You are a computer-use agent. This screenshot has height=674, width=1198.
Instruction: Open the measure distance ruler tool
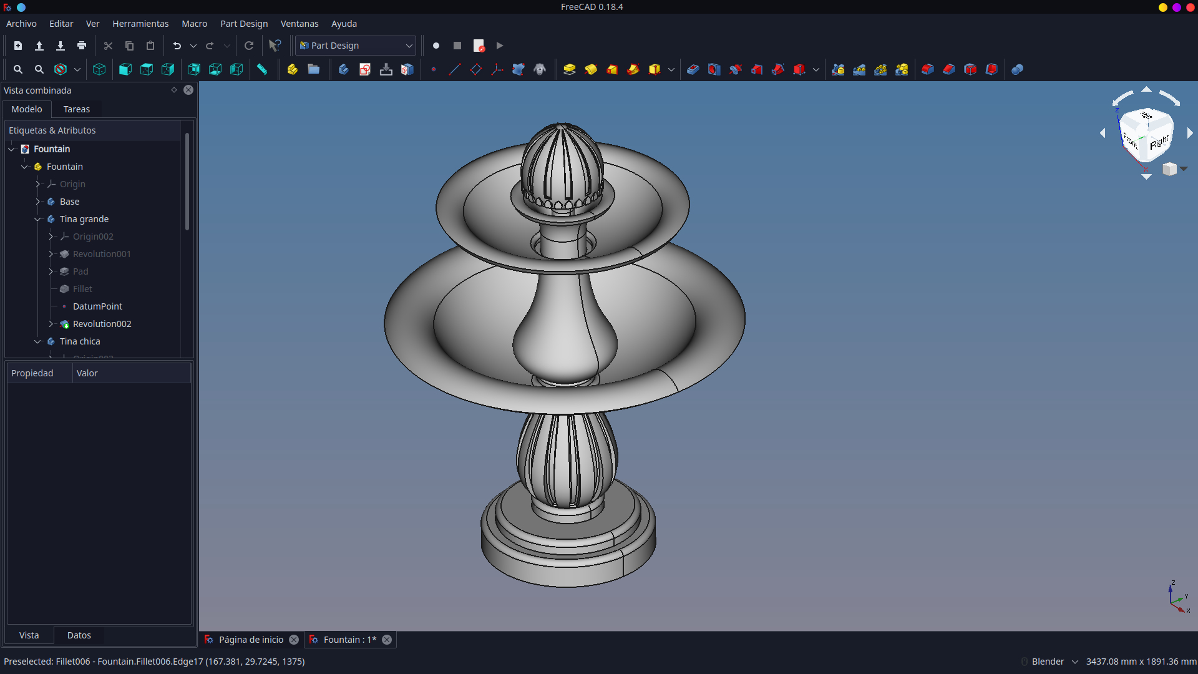(262, 69)
